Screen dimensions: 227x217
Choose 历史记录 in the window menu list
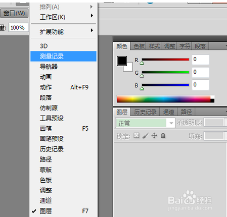63,149
